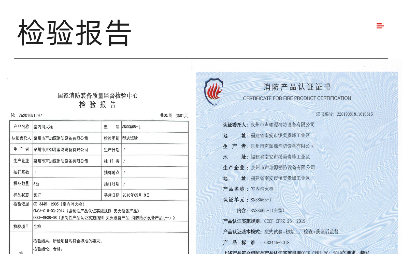Image resolution: width=402 pixels, height=254 pixels.
Task: Click the 受理日期 label in the report
Action: 111,195
